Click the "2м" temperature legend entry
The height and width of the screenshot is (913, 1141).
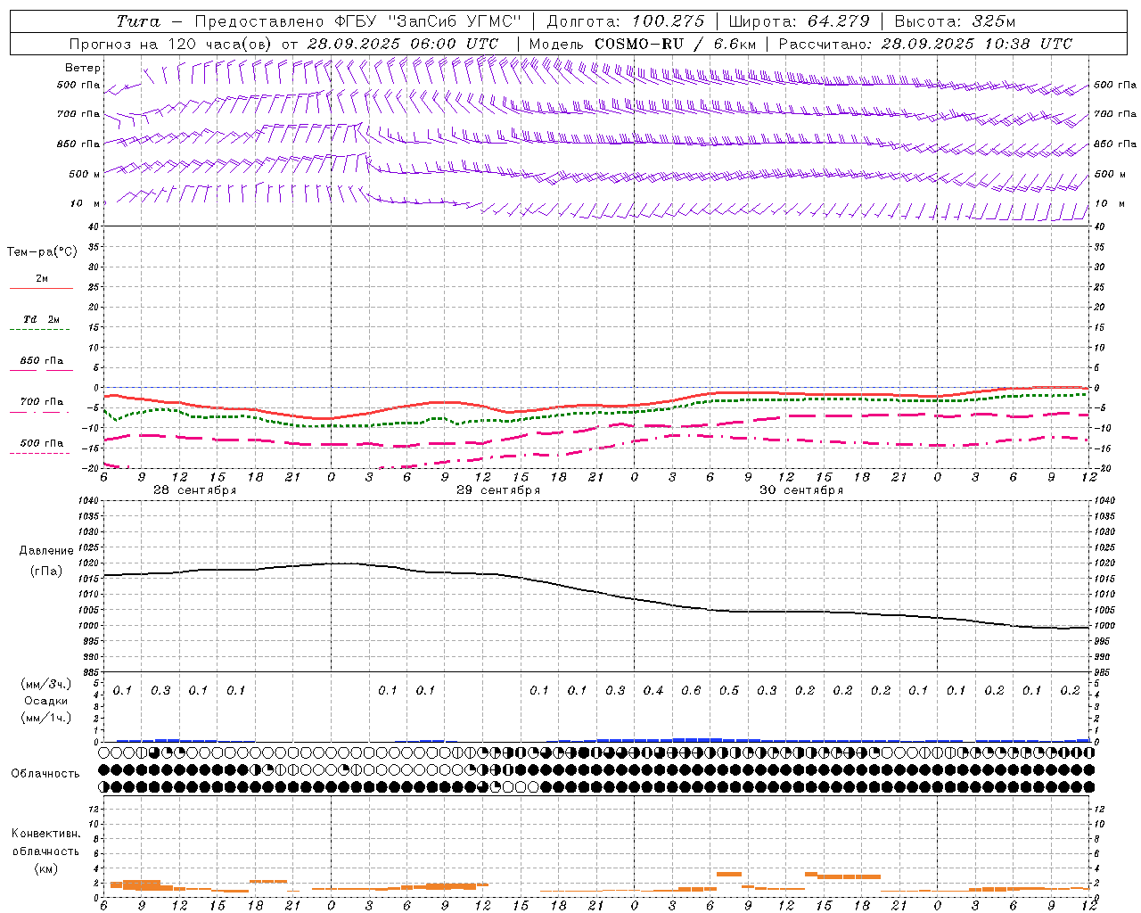pos(42,278)
